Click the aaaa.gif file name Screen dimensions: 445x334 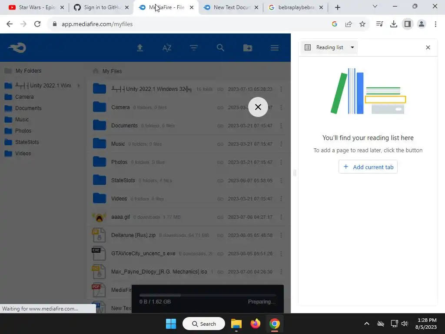[x=120, y=217]
